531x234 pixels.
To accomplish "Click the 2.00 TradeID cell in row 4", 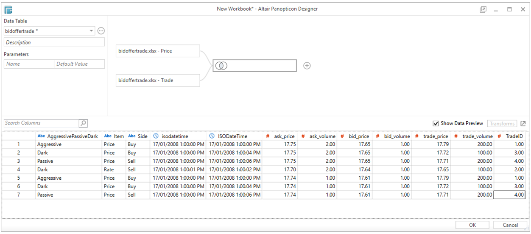I will 510,170.
